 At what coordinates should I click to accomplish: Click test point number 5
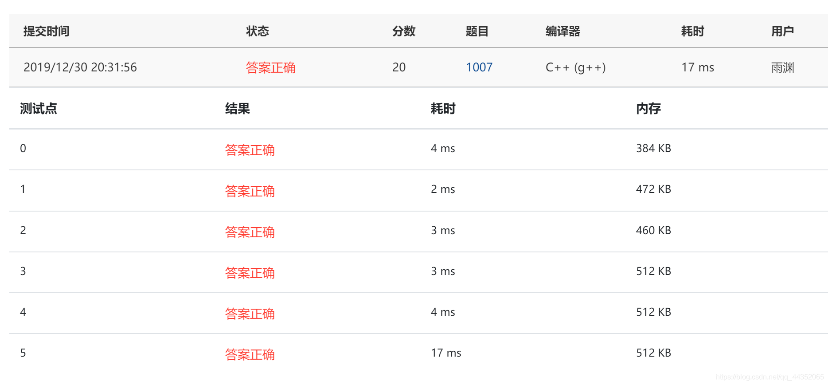[23, 353]
